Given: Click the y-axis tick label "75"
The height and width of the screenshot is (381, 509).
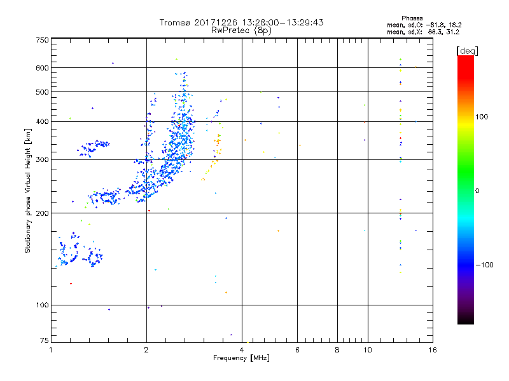Looking at the screenshot, I should [x=45, y=340].
